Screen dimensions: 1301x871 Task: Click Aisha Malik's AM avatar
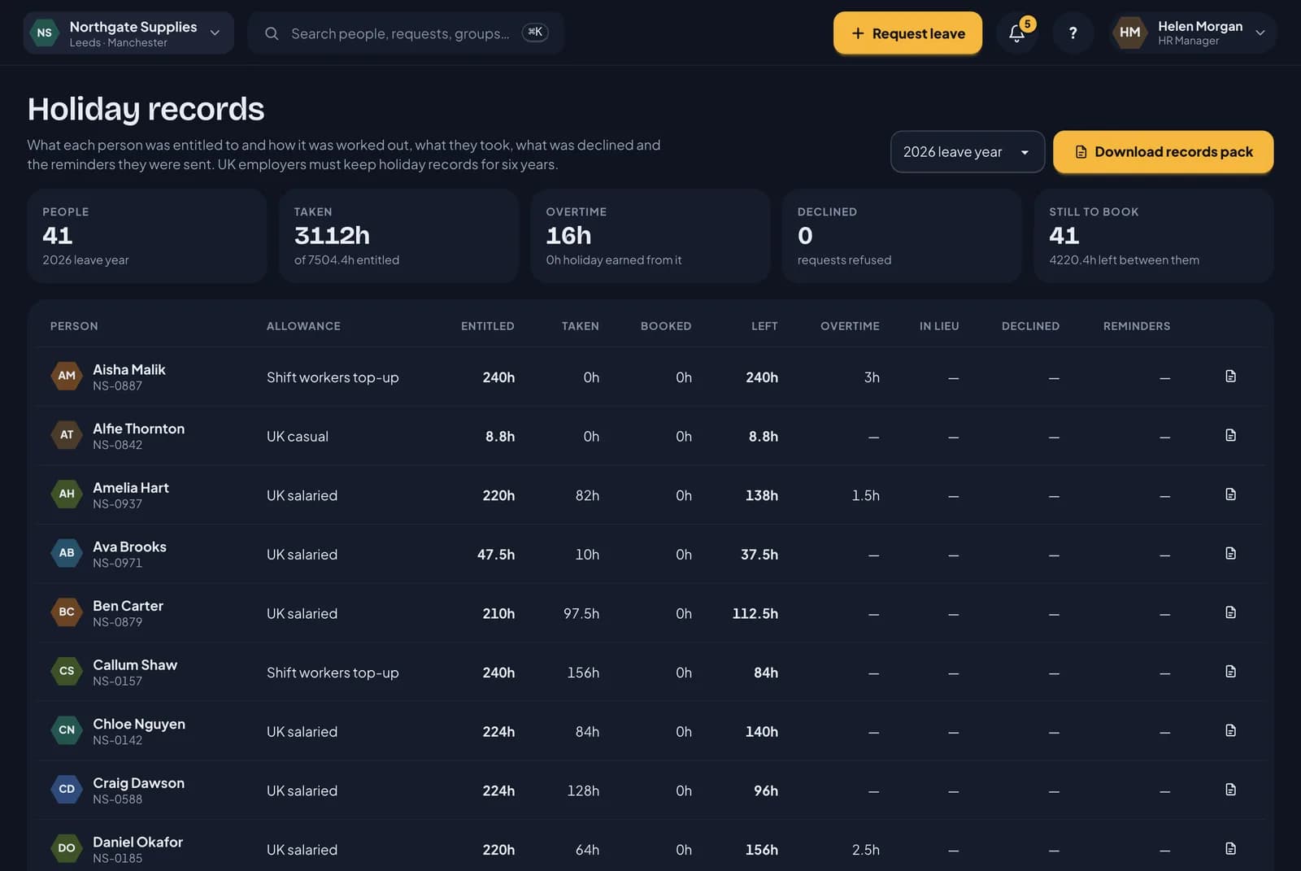click(x=67, y=376)
